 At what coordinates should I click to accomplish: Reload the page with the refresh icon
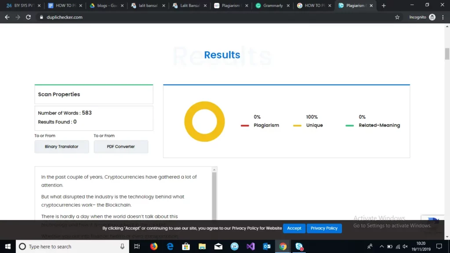[29, 17]
